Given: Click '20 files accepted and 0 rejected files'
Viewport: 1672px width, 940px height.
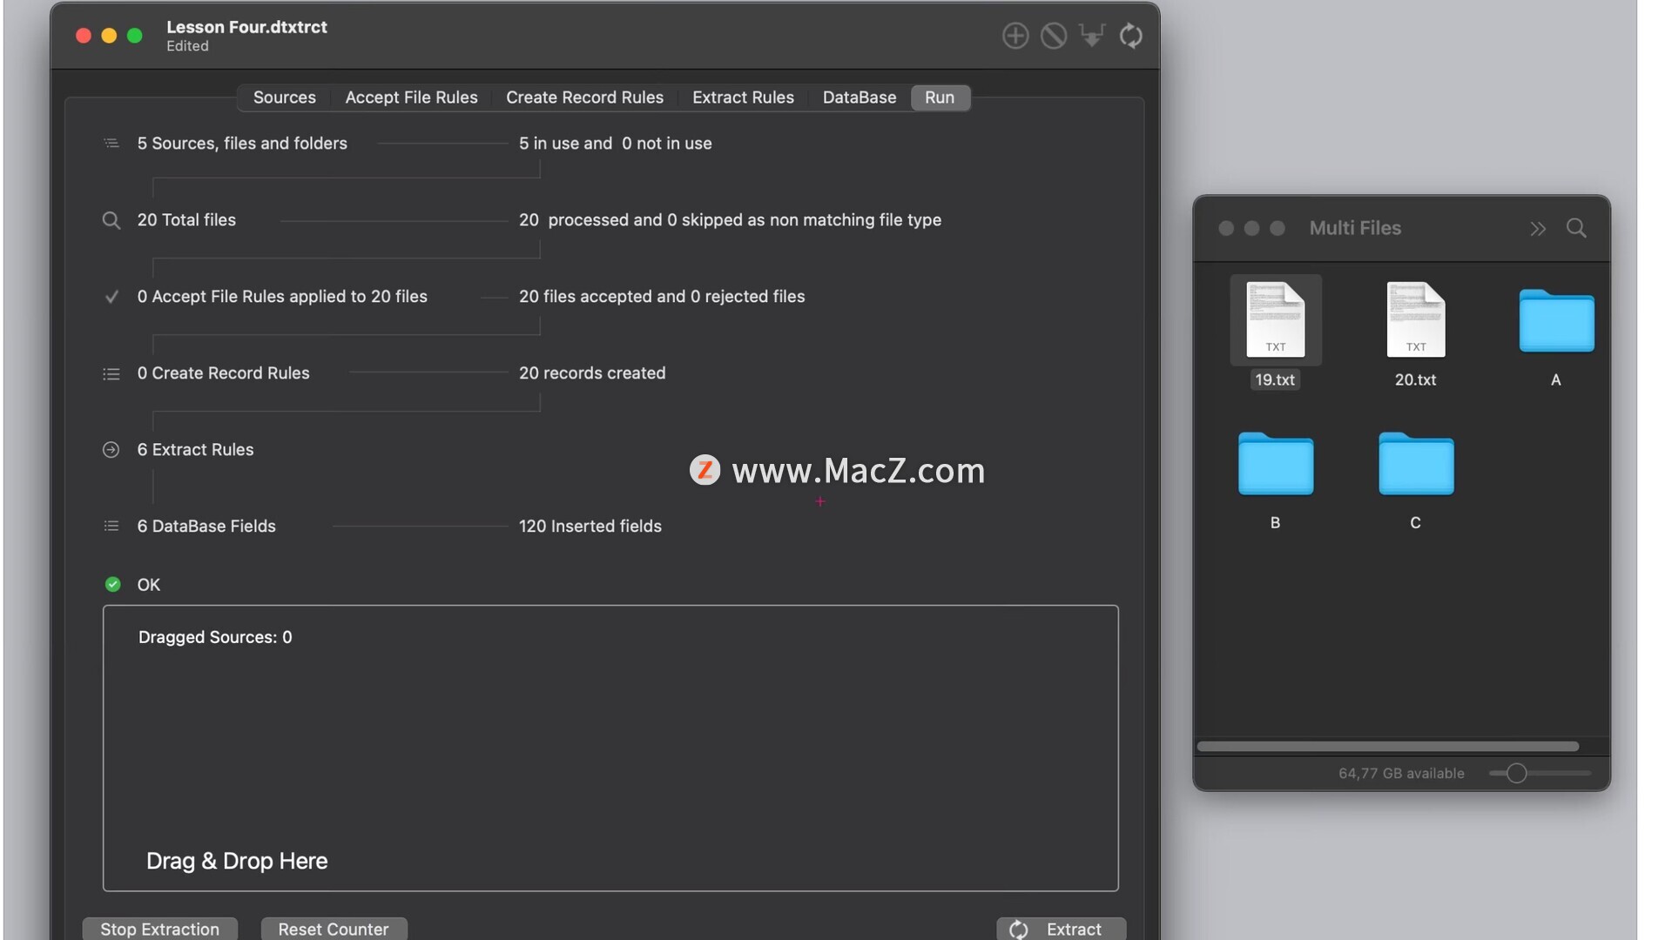Looking at the screenshot, I should [x=662, y=297].
